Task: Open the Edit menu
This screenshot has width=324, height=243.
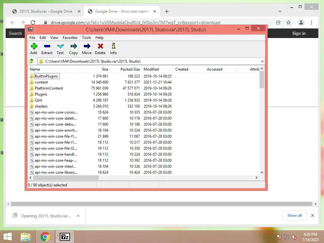Action: pyautogui.click(x=43, y=38)
